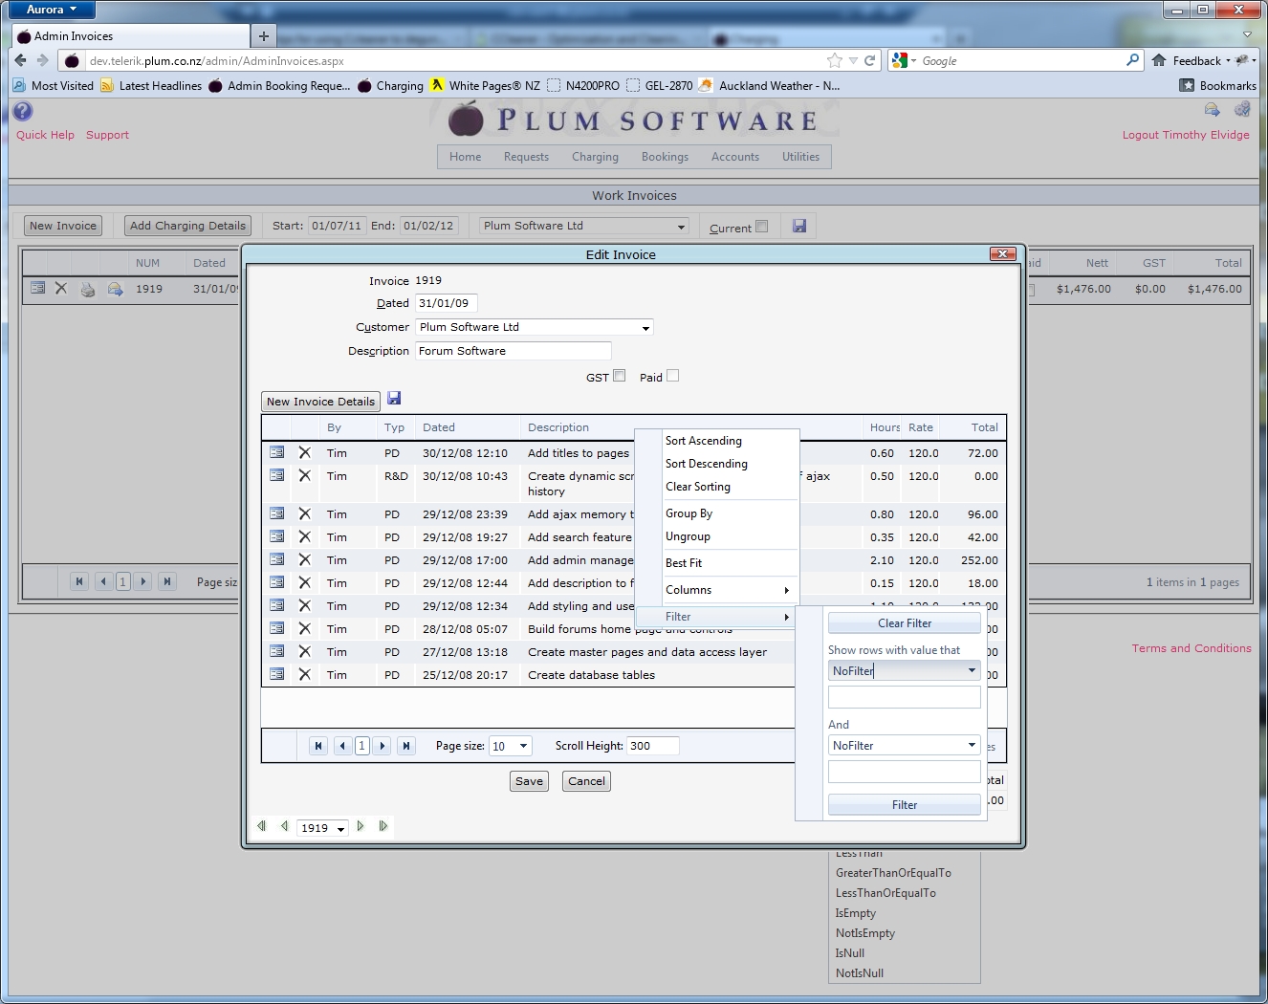Image resolution: width=1268 pixels, height=1004 pixels.
Task: Toggle the Current checkbox
Action: tap(762, 227)
